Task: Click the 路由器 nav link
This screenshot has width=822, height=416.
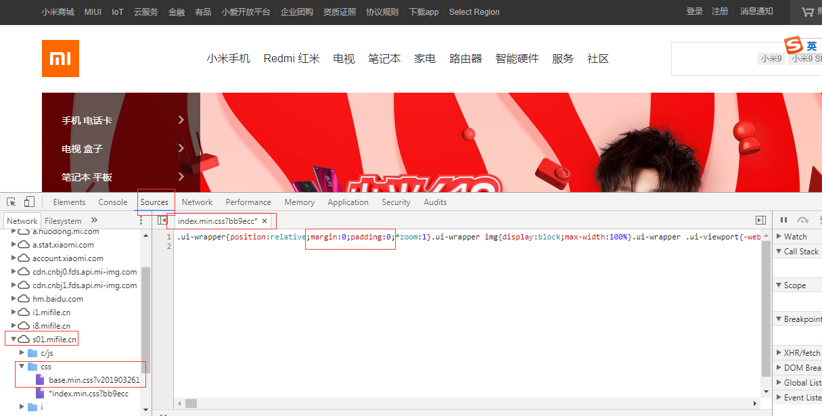Action: coord(465,59)
